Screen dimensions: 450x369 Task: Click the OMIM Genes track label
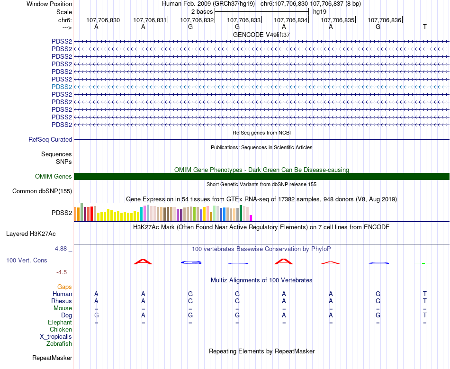coord(54,177)
